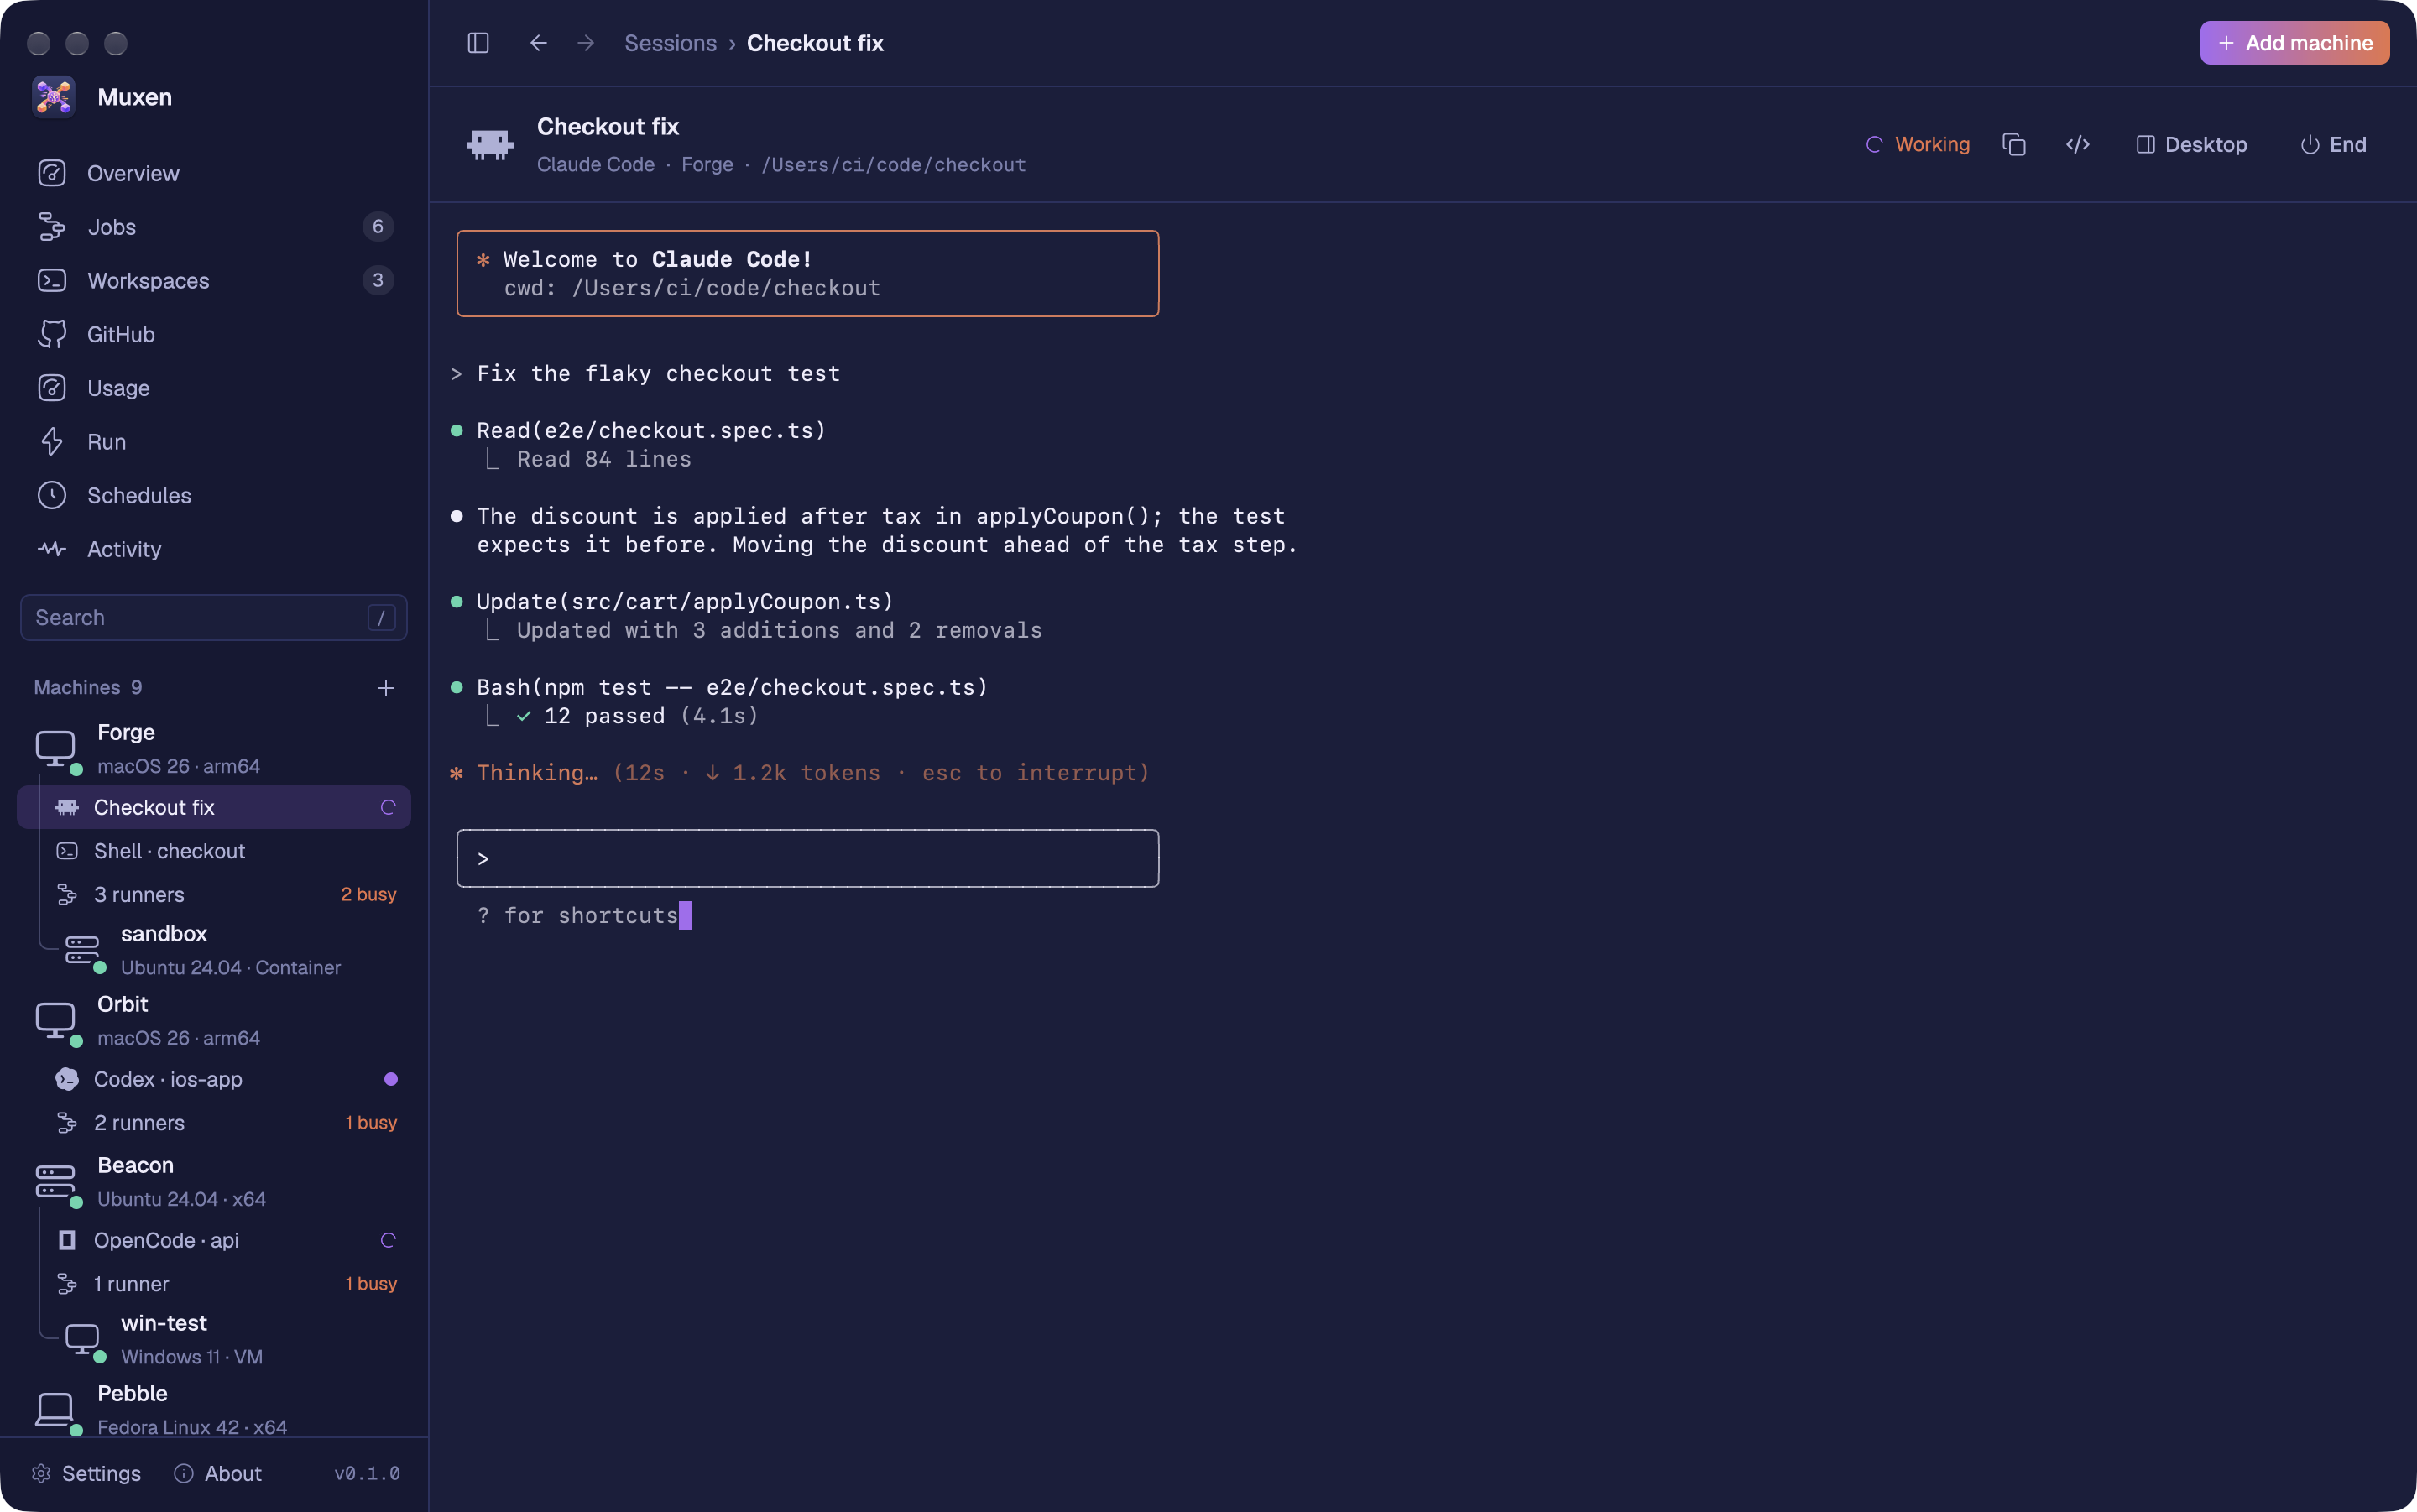Go forward with the right arrow
This screenshot has width=2417, height=1512.
586,43
